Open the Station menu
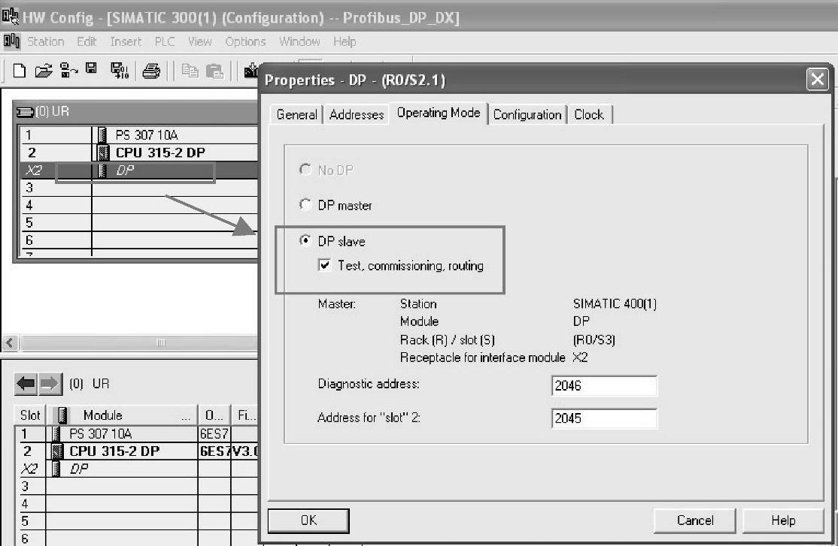838x546 pixels. [45, 41]
